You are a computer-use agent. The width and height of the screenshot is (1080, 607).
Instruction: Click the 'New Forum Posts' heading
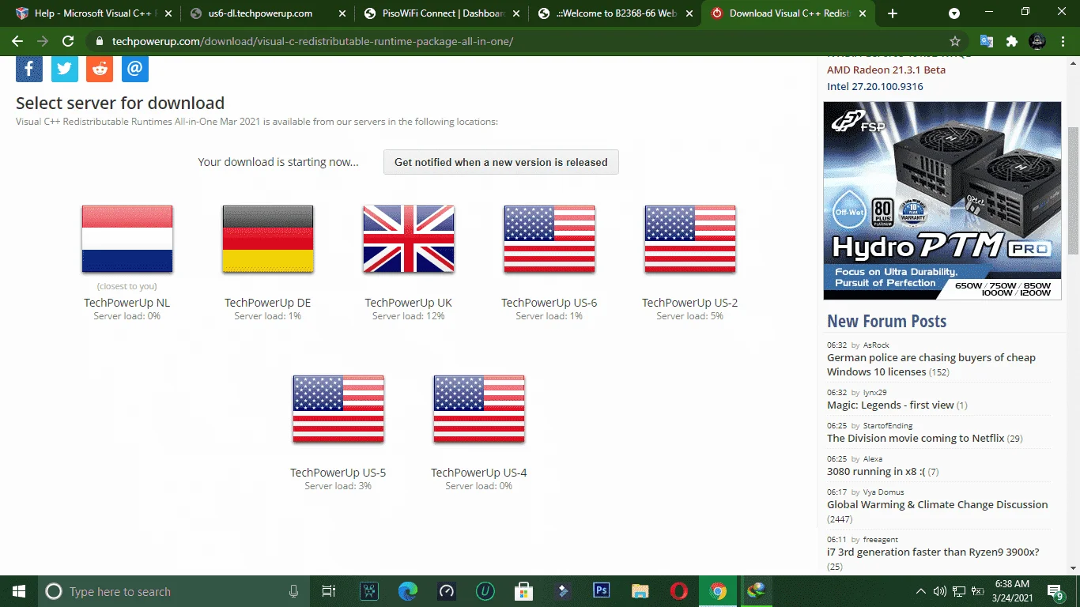pos(886,321)
